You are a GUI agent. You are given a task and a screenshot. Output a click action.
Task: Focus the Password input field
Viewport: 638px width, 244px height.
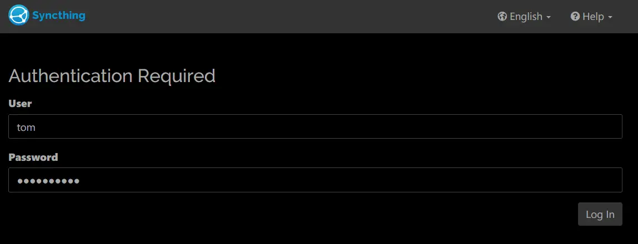(x=315, y=180)
